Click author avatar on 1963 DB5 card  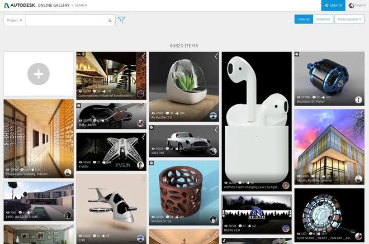213,151
